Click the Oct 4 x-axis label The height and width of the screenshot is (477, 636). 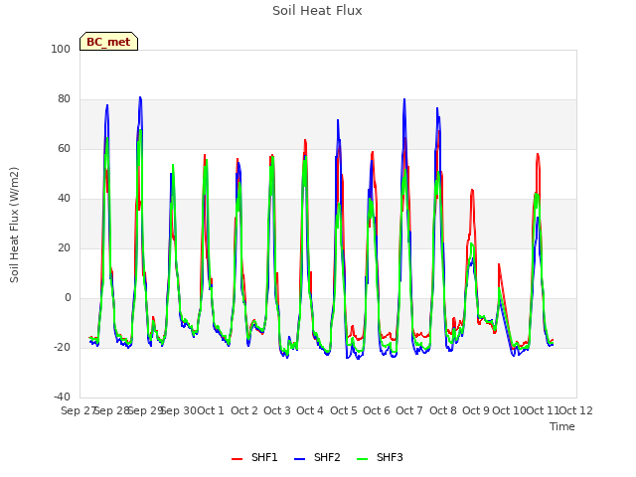(x=310, y=410)
